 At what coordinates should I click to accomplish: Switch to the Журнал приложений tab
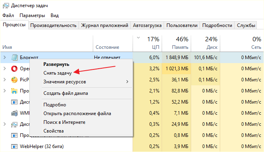tap(105, 25)
